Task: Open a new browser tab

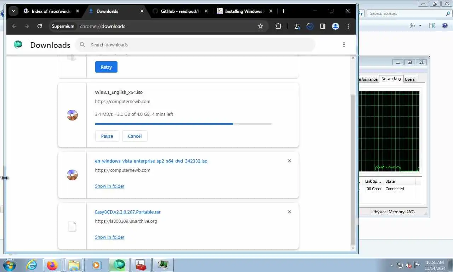Action: [283, 11]
